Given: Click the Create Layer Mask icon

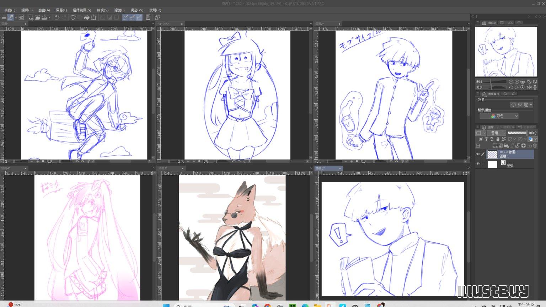Looking at the screenshot, I should point(523,146).
